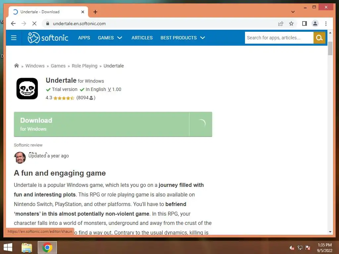Screen dimensions: 339x254
Task: Click the search for apps input field
Action: pyautogui.click(x=279, y=38)
